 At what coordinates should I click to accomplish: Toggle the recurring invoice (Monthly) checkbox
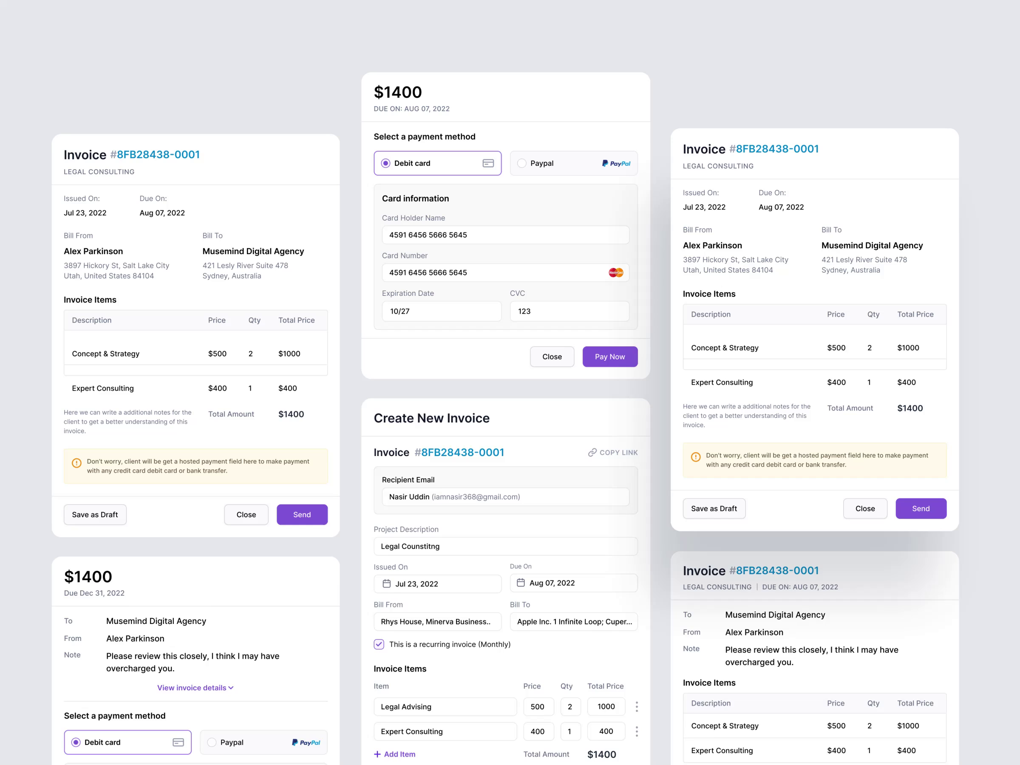[x=379, y=644]
